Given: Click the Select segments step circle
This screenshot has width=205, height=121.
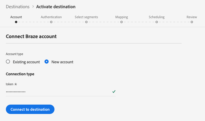Looking at the screenshot, I should (x=86, y=22).
